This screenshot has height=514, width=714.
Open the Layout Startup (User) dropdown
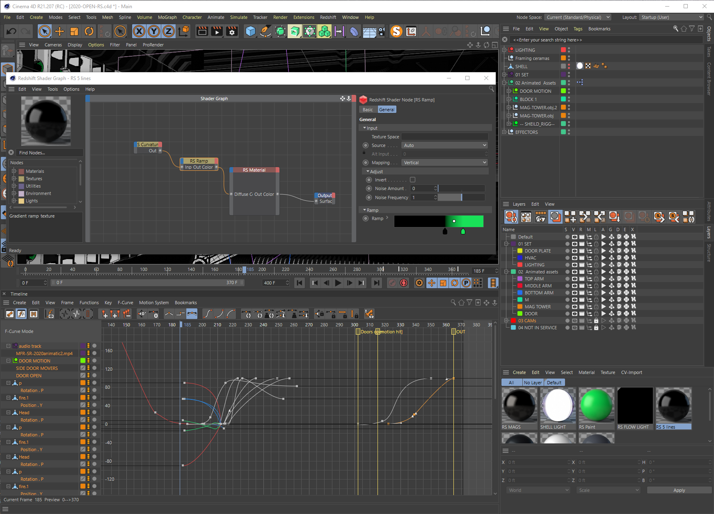click(672, 17)
